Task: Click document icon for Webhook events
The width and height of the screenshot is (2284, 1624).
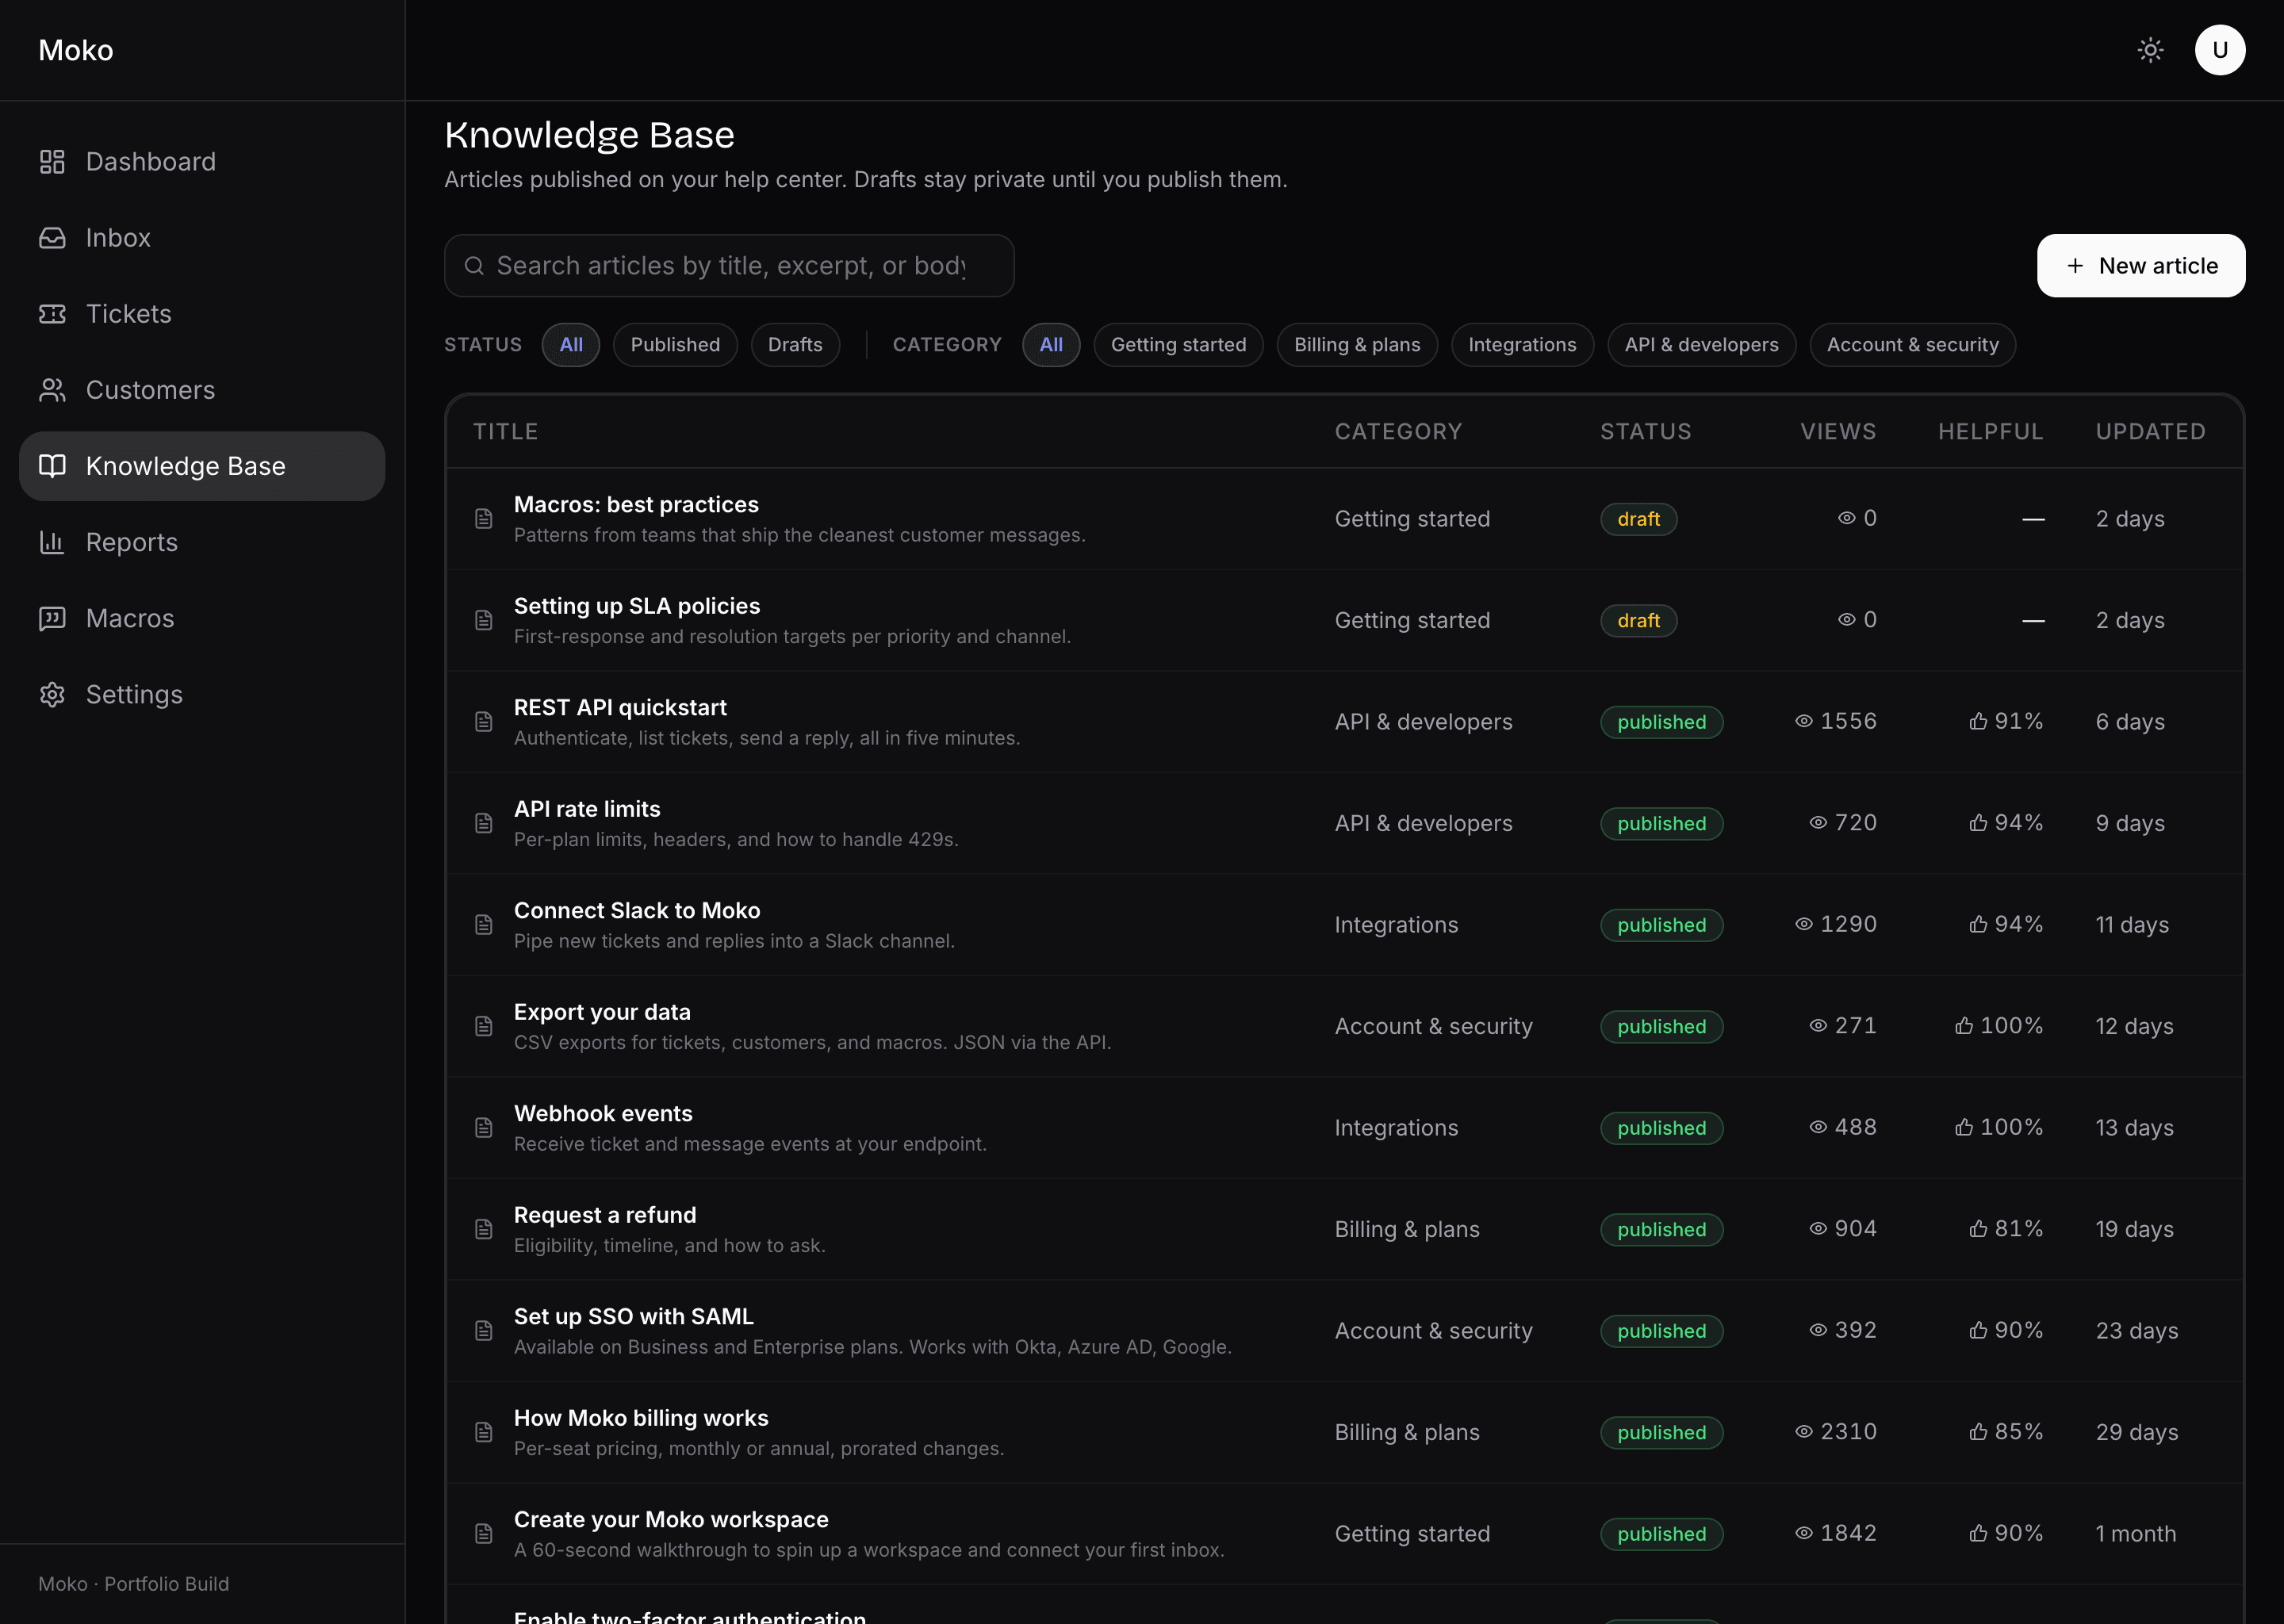Action: 484,1128
